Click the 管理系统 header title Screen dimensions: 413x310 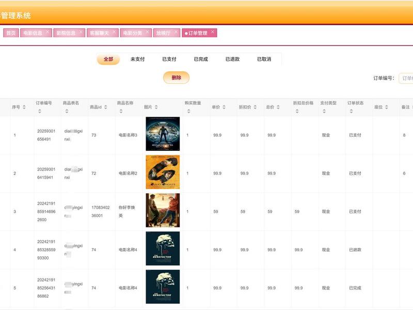pos(15,16)
